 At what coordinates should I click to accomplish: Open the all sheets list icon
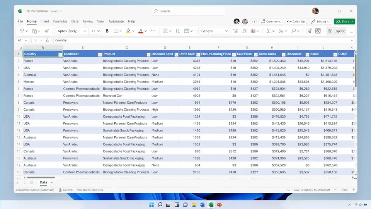pos(32,183)
